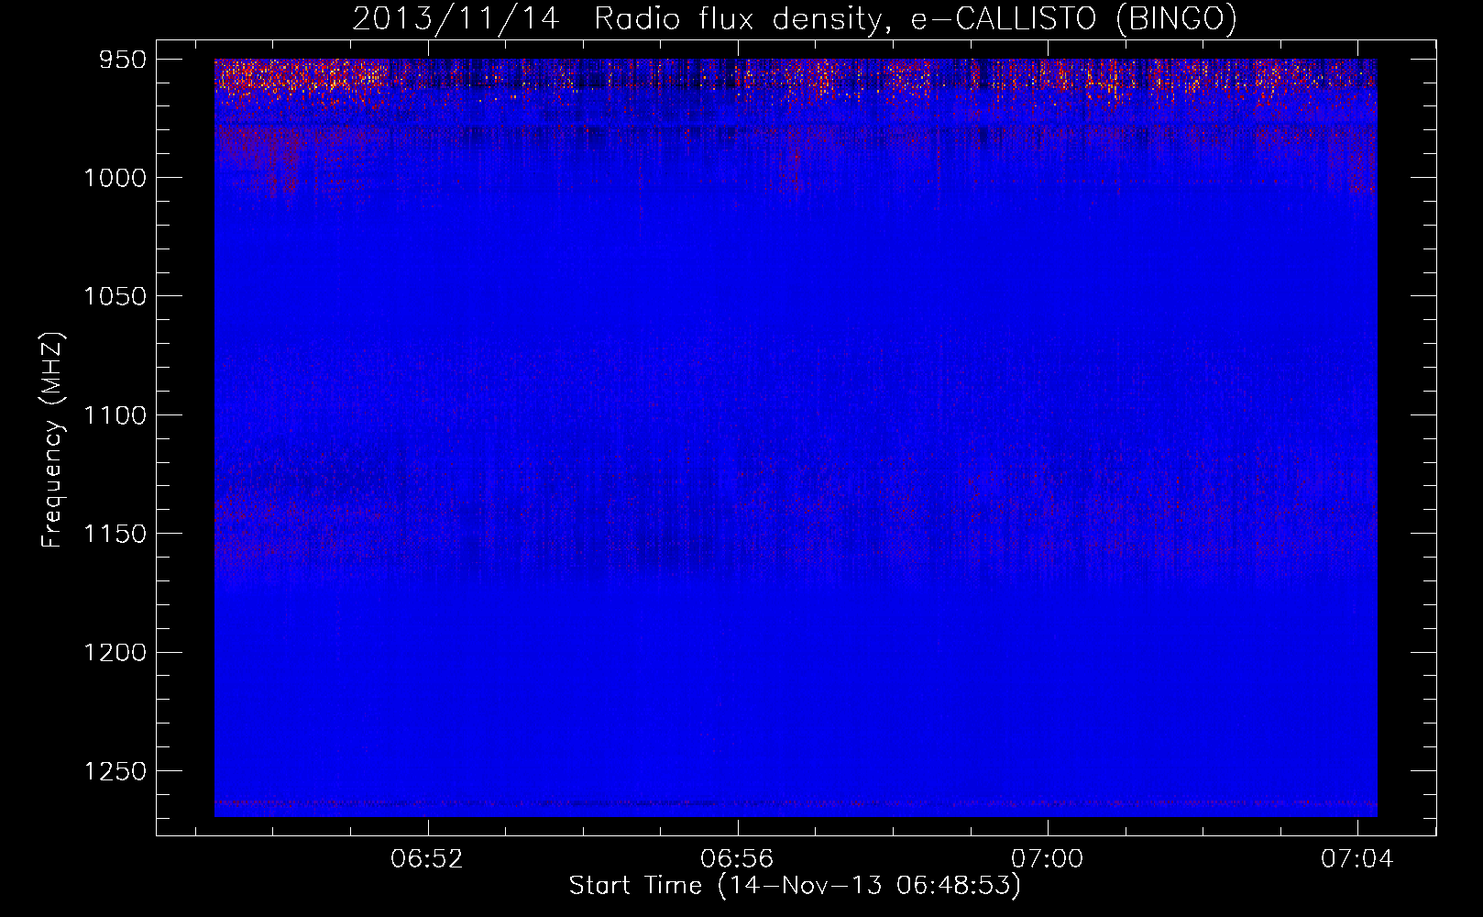
Task: Click the '06:56' time axis label
Action: click(737, 859)
